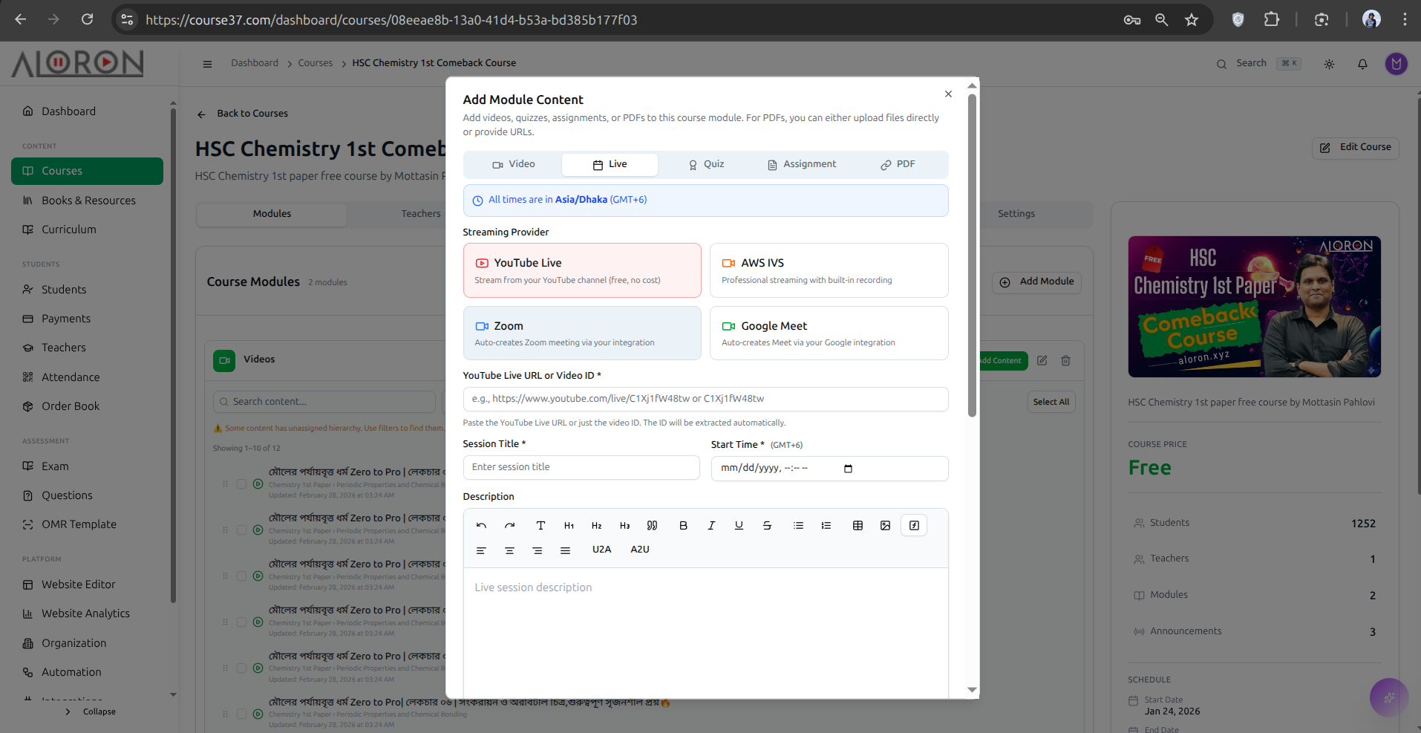Click the modal scrollbar up arrow
This screenshot has height=733, width=1421.
click(972, 86)
